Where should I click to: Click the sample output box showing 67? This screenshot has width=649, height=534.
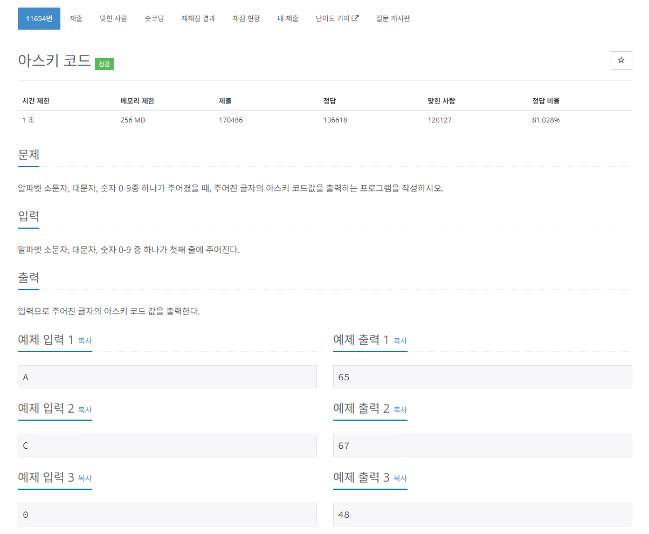tap(482, 446)
